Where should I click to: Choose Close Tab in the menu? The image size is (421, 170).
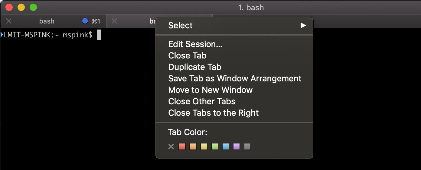[188, 56]
